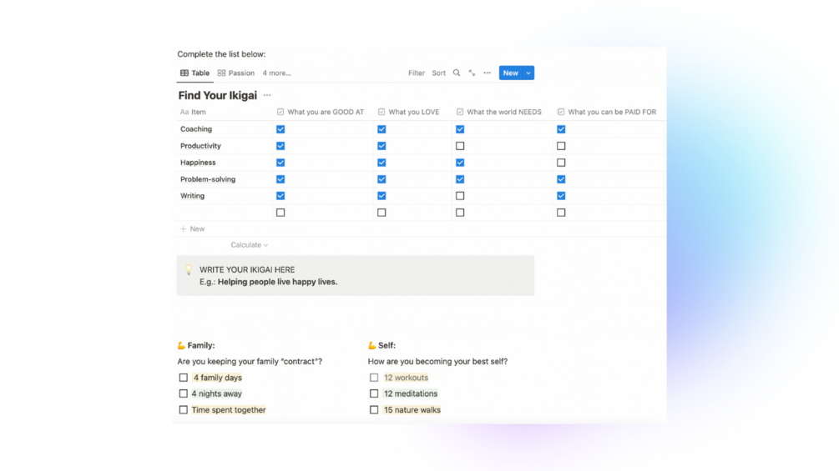The height and width of the screenshot is (471, 839).
Task: Open the Calculate dropdown
Action: [250, 245]
